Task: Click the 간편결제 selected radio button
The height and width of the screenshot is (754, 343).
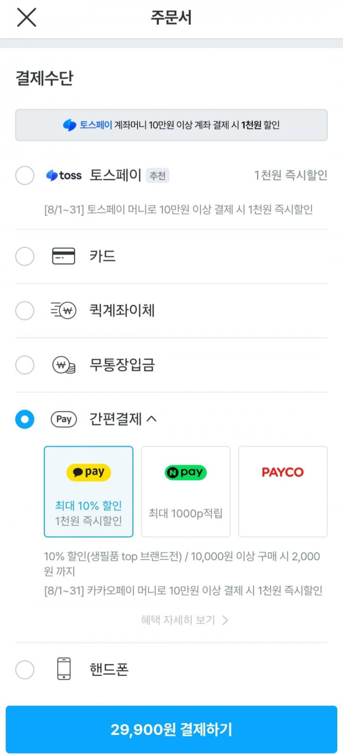Action: [25, 419]
